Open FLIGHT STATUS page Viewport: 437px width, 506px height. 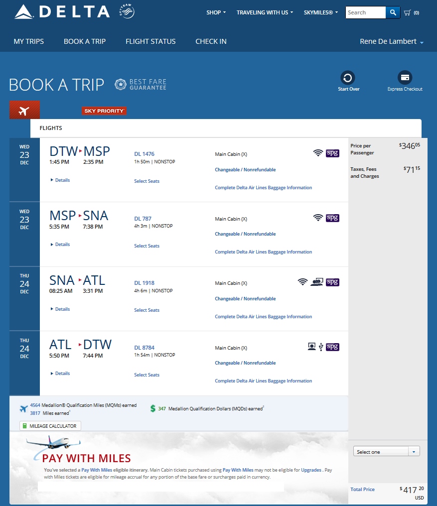(150, 41)
